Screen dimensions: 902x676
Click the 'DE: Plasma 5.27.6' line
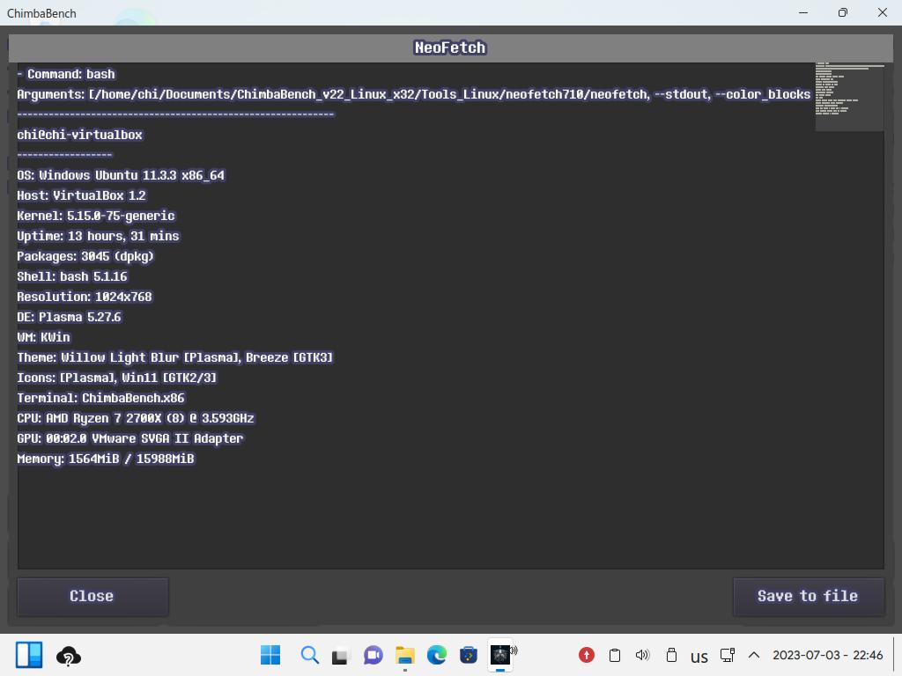pyautogui.click(x=69, y=317)
